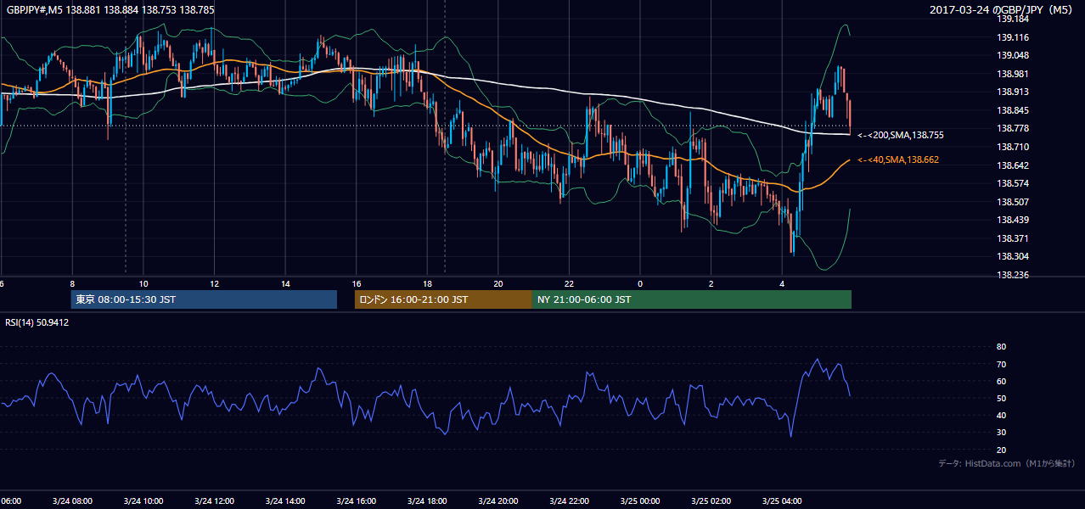Click the RSI 70 level label

pos(1001,364)
